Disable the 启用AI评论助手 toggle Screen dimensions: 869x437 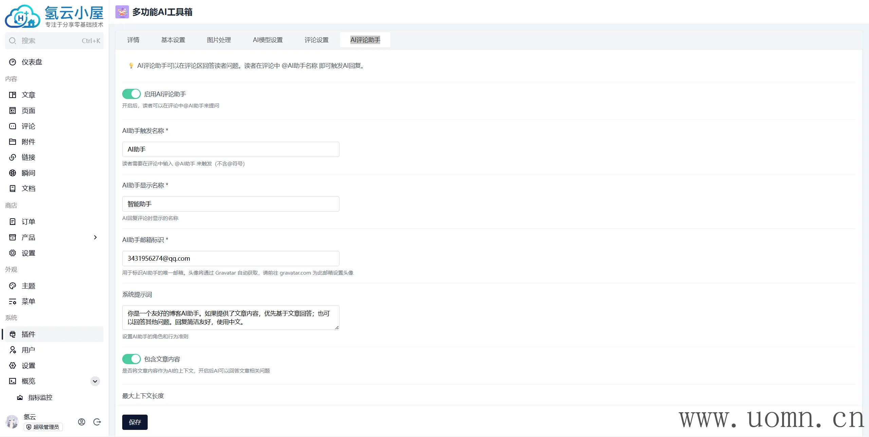tap(131, 94)
